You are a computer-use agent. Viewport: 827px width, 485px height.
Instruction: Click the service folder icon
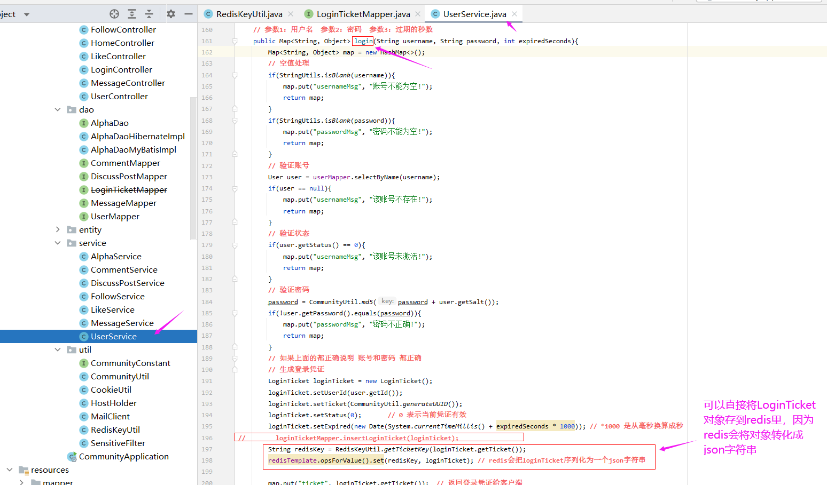(x=71, y=243)
